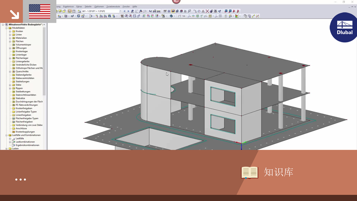The height and width of the screenshot is (201, 357).
Task: Select Linienfreigabe-Typen in navigator
Action: 26,112
